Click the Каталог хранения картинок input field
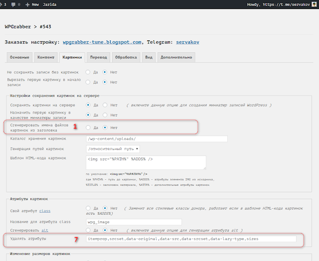The width and height of the screenshot is (319, 261). (157, 139)
